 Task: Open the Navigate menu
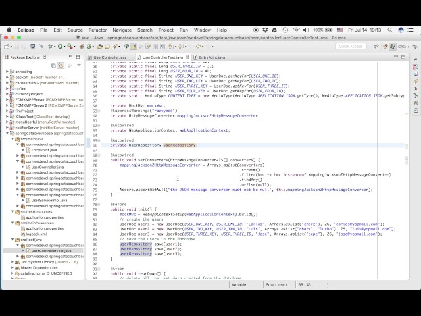point(122,30)
